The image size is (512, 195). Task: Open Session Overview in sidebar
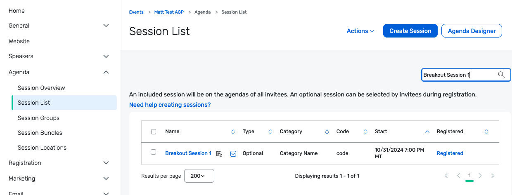coord(41,88)
